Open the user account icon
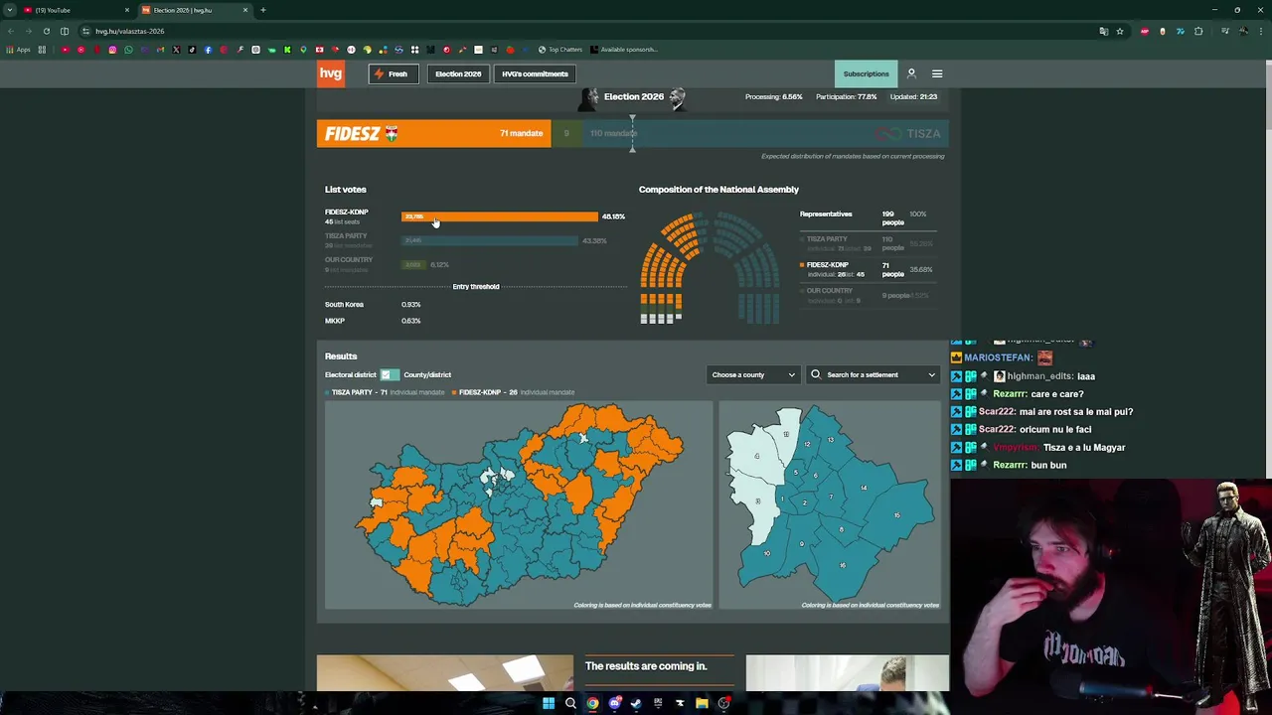This screenshot has width=1272, height=715. [911, 73]
